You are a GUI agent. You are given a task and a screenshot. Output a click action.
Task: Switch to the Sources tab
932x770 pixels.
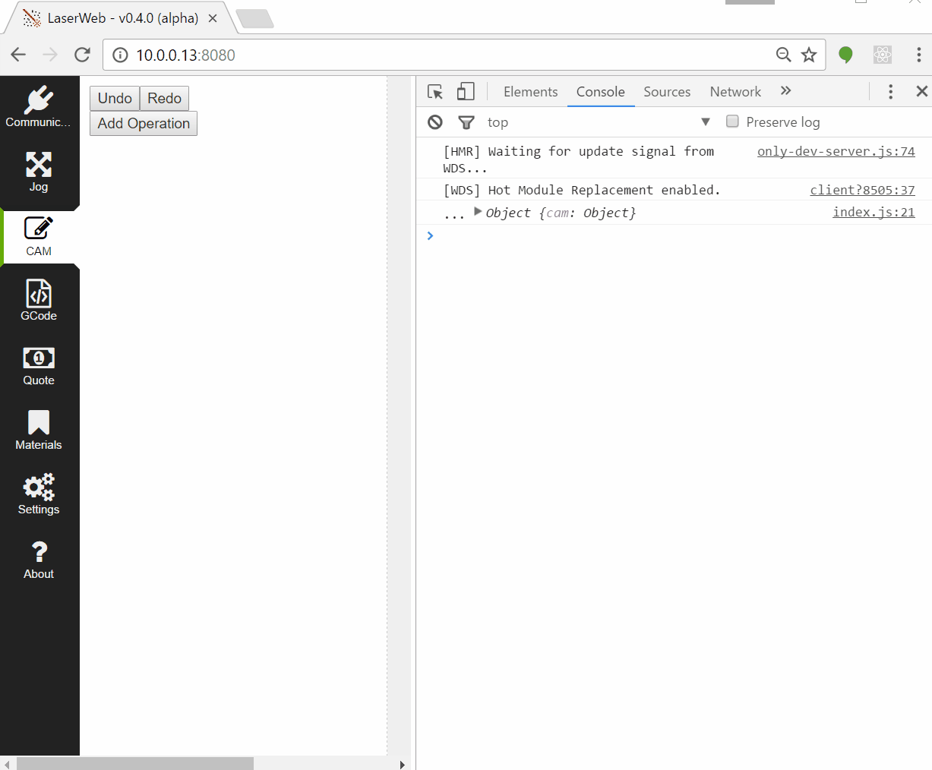click(x=667, y=92)
